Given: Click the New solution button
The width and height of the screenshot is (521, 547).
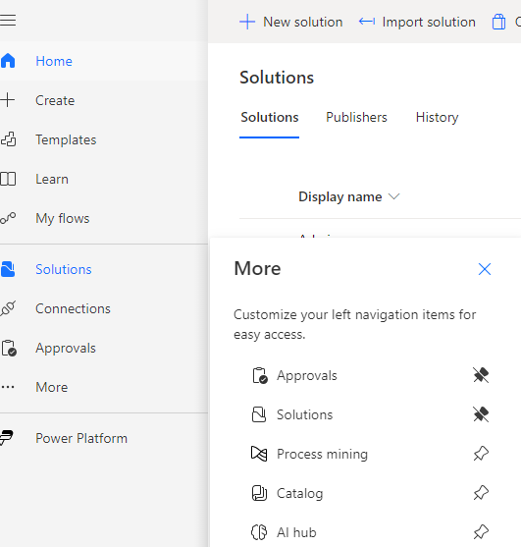Looking at the screenshot, I should tap(291, 22).
